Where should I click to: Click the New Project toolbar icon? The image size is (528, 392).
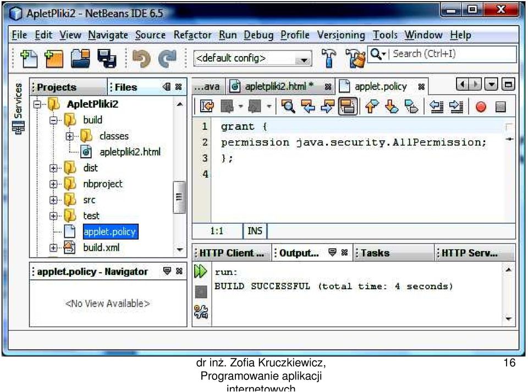coord(54,58)
